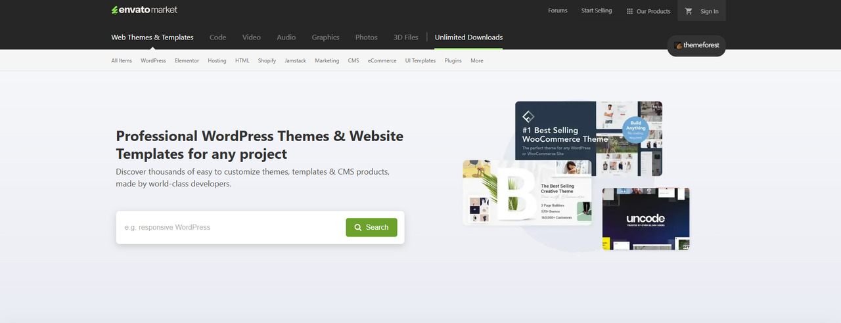Select Web Themes & Templates tab
This screenshot has height=323, width=841.
(152, 37)
